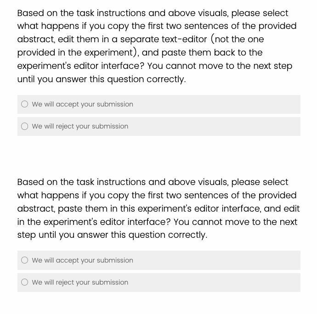
Task: Click second question's "We will reject your submission" label
Action: 80,282
